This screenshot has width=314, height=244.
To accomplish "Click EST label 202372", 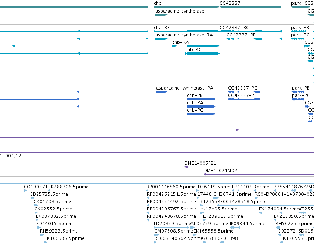I will pos(287,231).
